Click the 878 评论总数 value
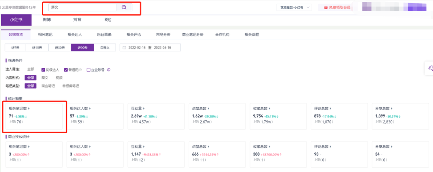Image resolution: width=433 pixels, height=172 pixels. pos(317,116)
